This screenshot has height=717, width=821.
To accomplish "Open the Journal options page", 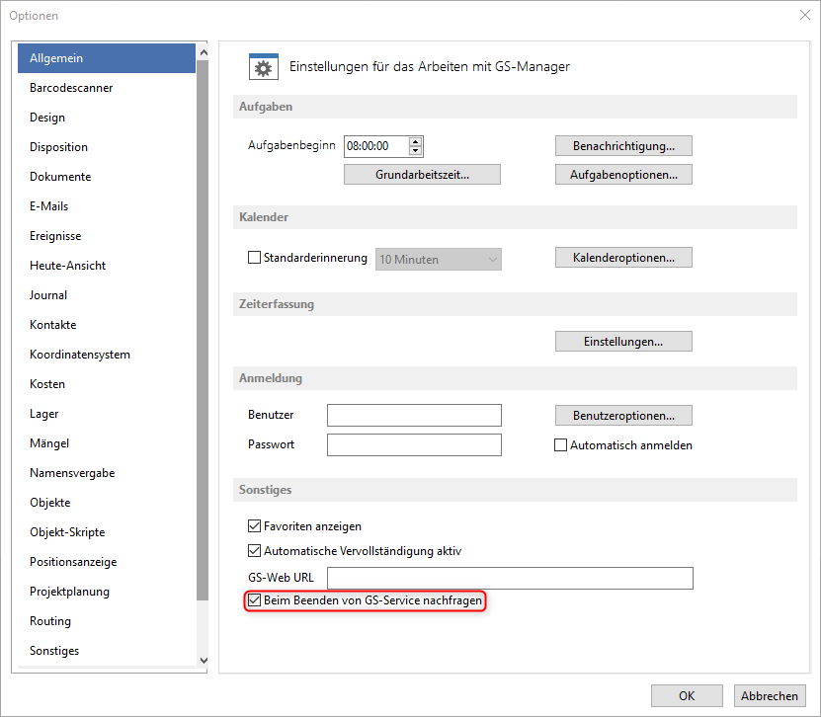I will pyautogui.click(x=107, y=295).
